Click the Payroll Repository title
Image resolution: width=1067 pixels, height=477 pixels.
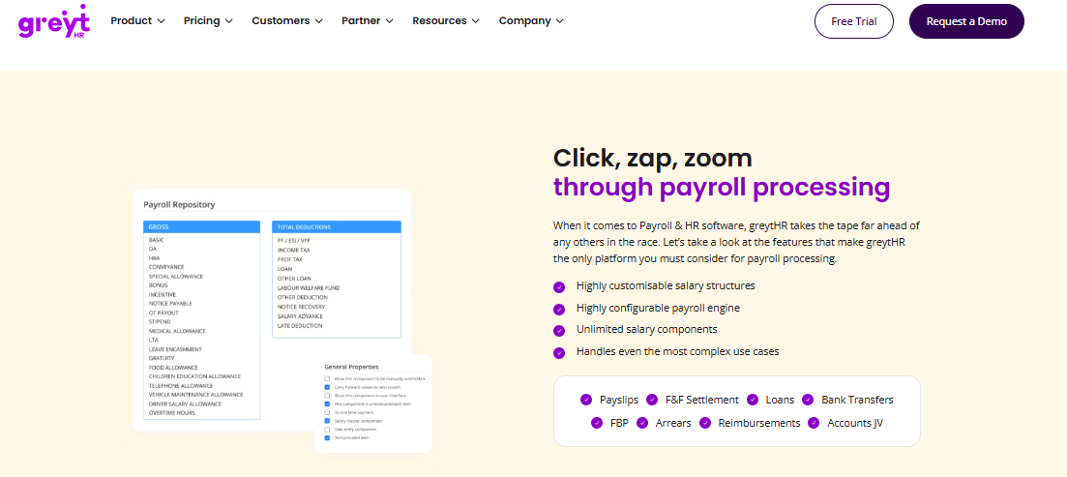179,204
